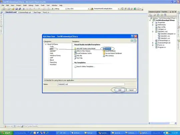
Task: Switch to Form1.cs tab
Action: pyautogui.click(x=46, y=12)
